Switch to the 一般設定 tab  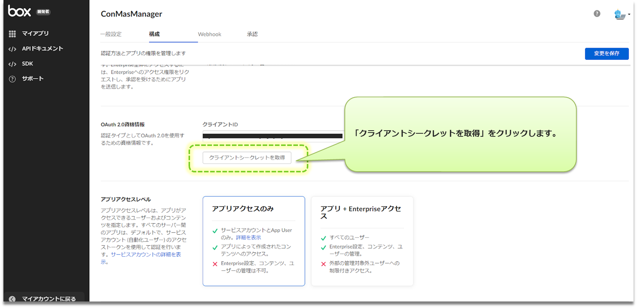point(111,34)
